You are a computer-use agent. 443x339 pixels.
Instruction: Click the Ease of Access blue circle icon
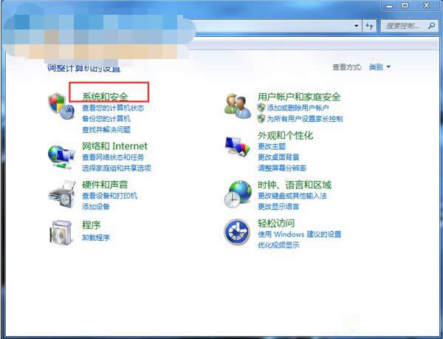click(237, 232)
